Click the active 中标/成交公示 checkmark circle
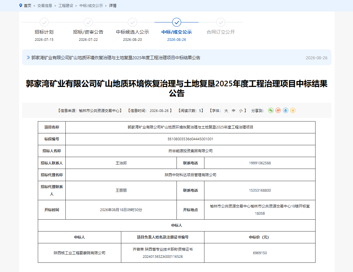Viewport: 353px width, 272px height. pyautogui.click(x=176, y=22)
